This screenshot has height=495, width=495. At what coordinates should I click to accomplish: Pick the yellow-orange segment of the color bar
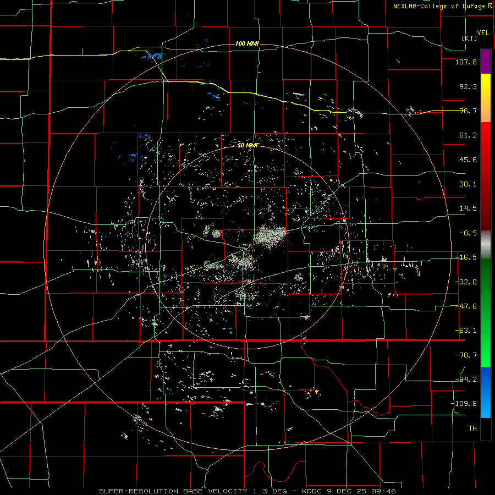coord(486,98)
